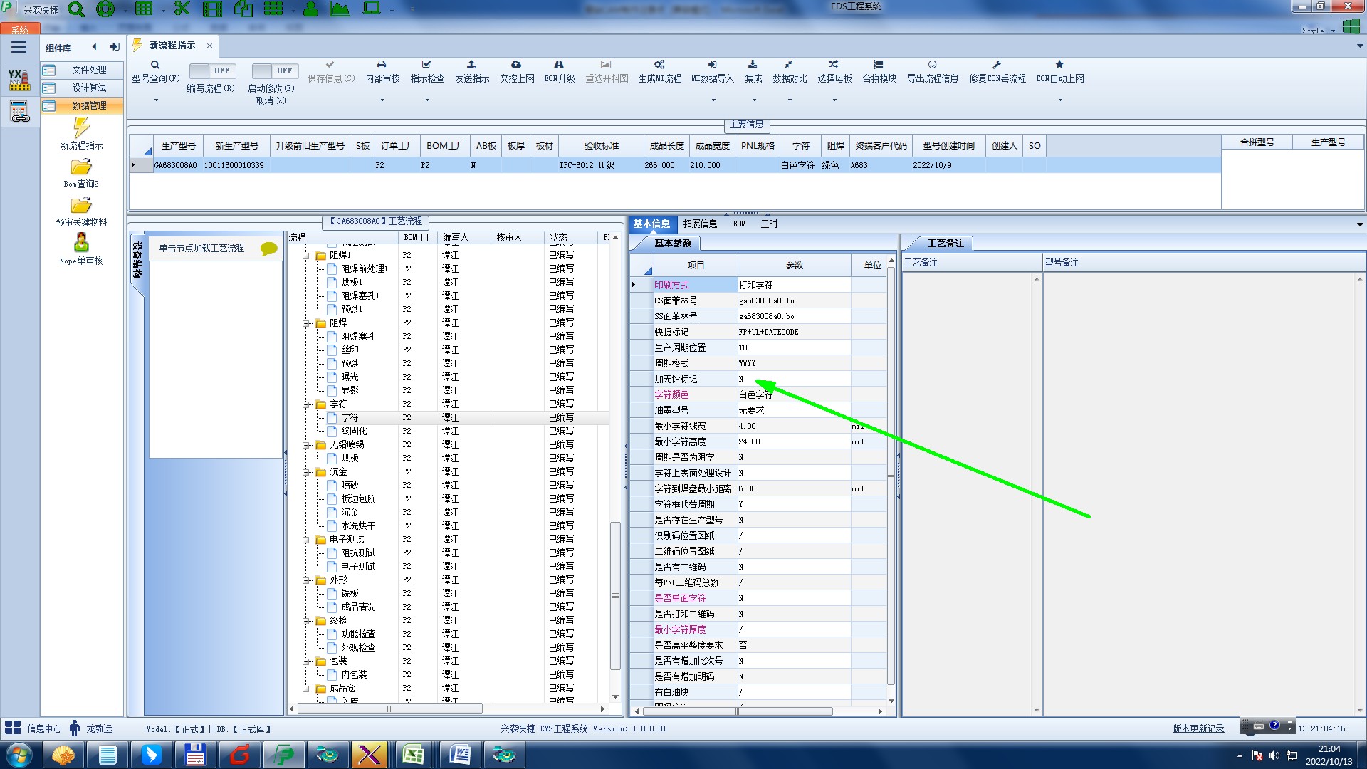This screenshot has height=769, width=1367.
Task: Toggle the 编写流程(R) OFF switch
Action: 211,70
